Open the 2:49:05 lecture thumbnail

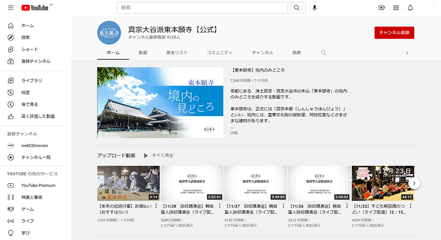256,183
